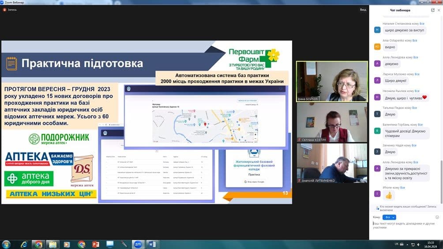The image size is (443, 249).
Task: Select 'Дякую, щиро і чутливо' message
Action: point(405,98)
